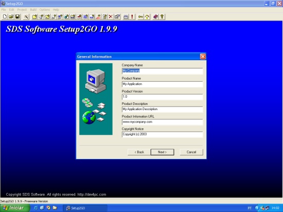Click the Company Name text field
Screen dimensions: 283x212
click(162, 71)
